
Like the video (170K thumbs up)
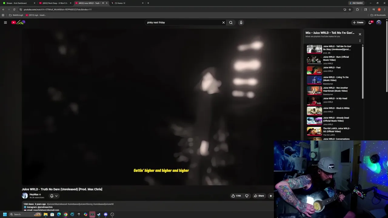(236, 196)
